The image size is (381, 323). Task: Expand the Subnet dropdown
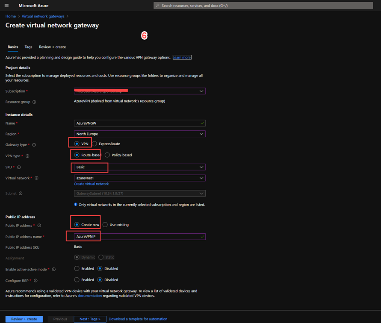[x=140, y=193]
